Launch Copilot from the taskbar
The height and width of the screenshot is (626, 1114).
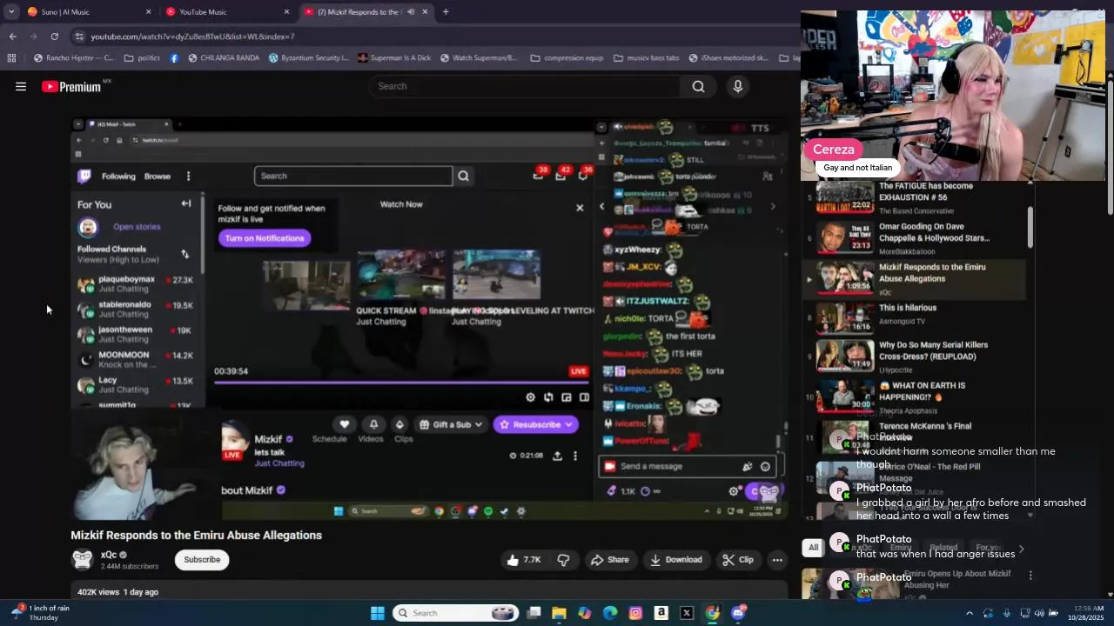(x=584, y=613)
